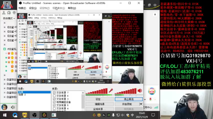
Task: Expand the 白鲨私 channel group
Action: (5, 49)
